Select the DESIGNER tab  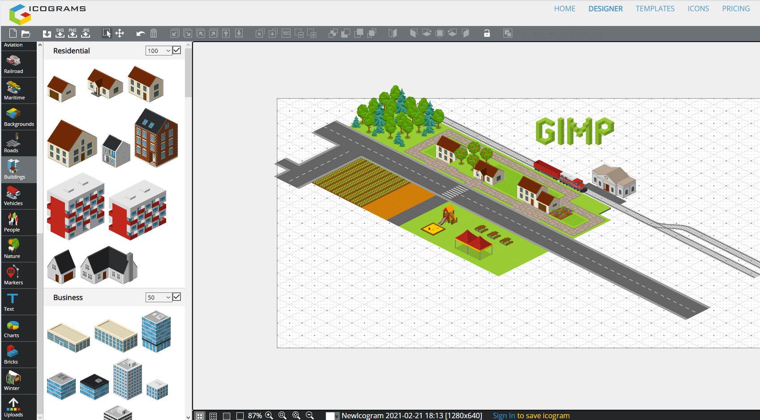(x=605, y=9)
